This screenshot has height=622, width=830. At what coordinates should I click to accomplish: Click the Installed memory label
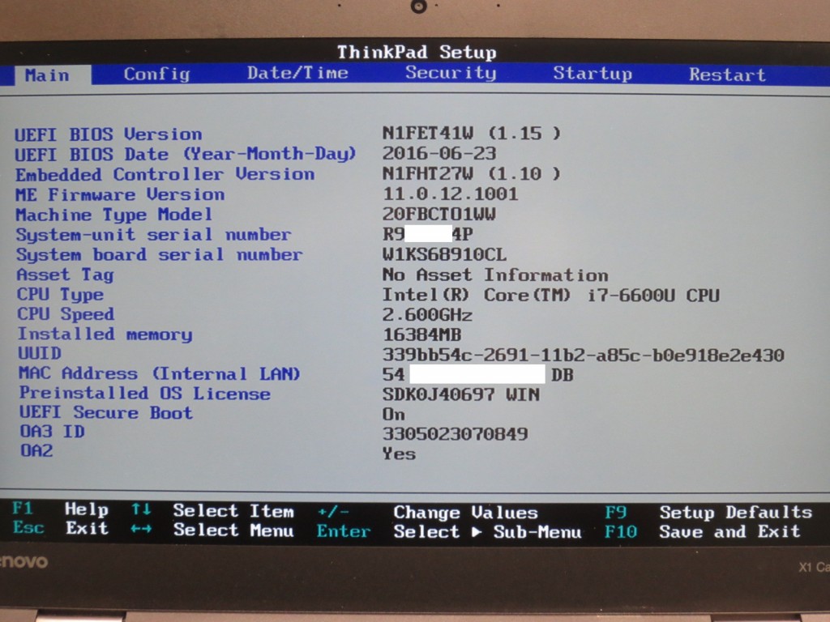click(105, 334)
